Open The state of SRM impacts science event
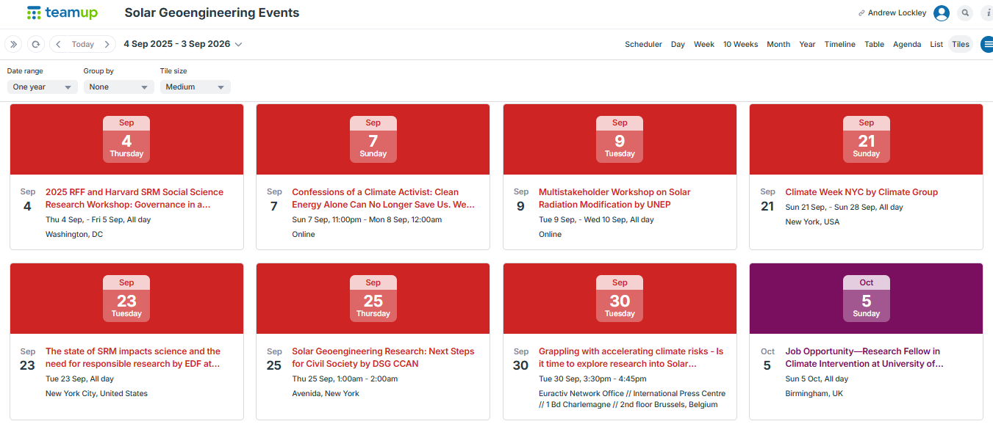Viewport: 993px width, 424px height. pyautogui.click(x=133, y=357)
